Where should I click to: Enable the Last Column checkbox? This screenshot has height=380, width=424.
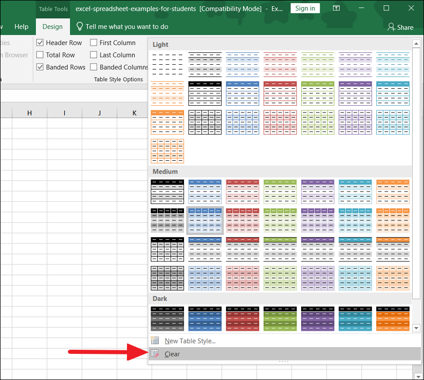(94, 54)
